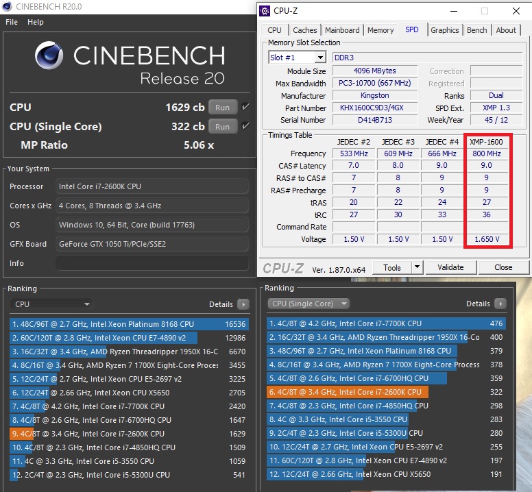Click the Module Size value 4096 MBytes
This screenshot has height=492, width=532.
[x=375, y=71]
